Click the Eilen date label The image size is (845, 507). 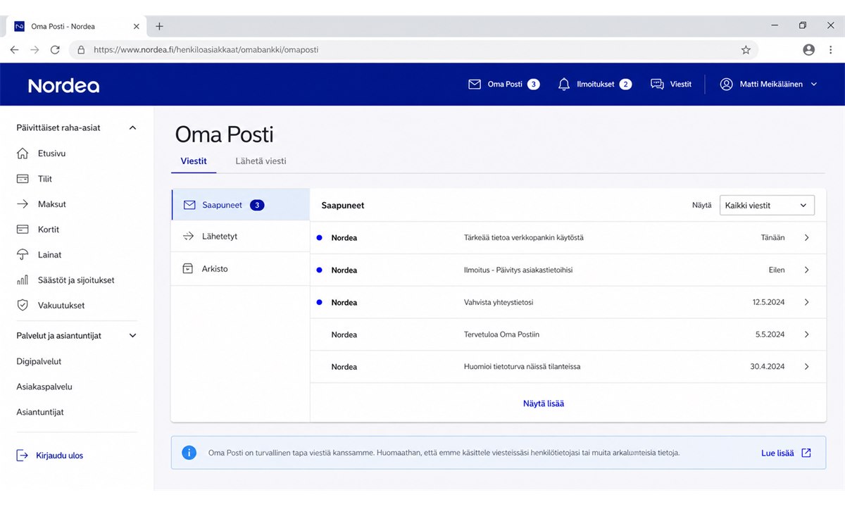click(x=777, y=270)
